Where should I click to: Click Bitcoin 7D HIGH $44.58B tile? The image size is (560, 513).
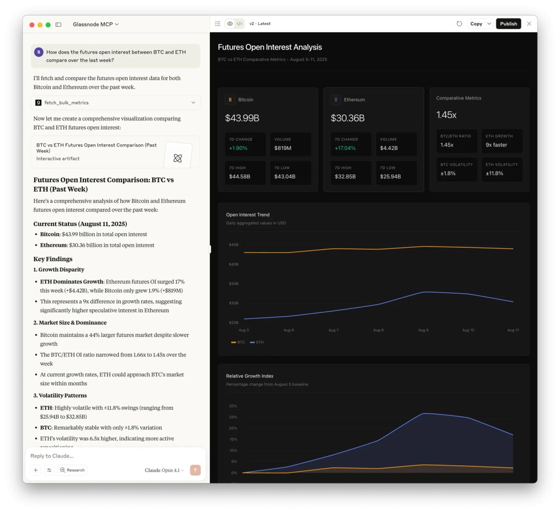245,173
